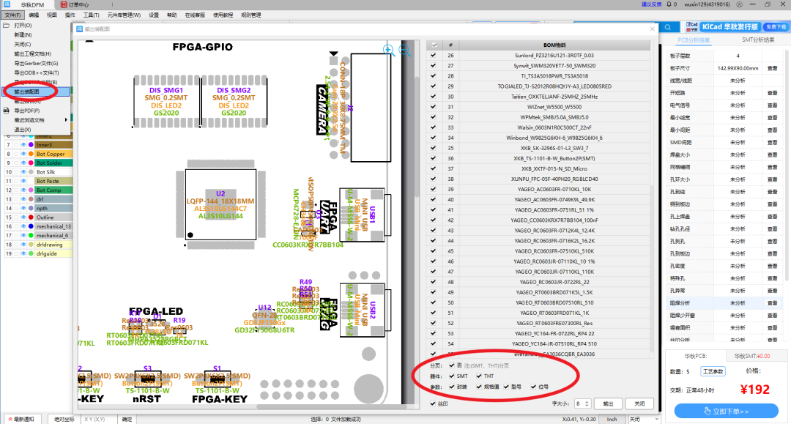Click the 工艺参数 button
Viewport: 791px width, 424px height.
(713, 371)
